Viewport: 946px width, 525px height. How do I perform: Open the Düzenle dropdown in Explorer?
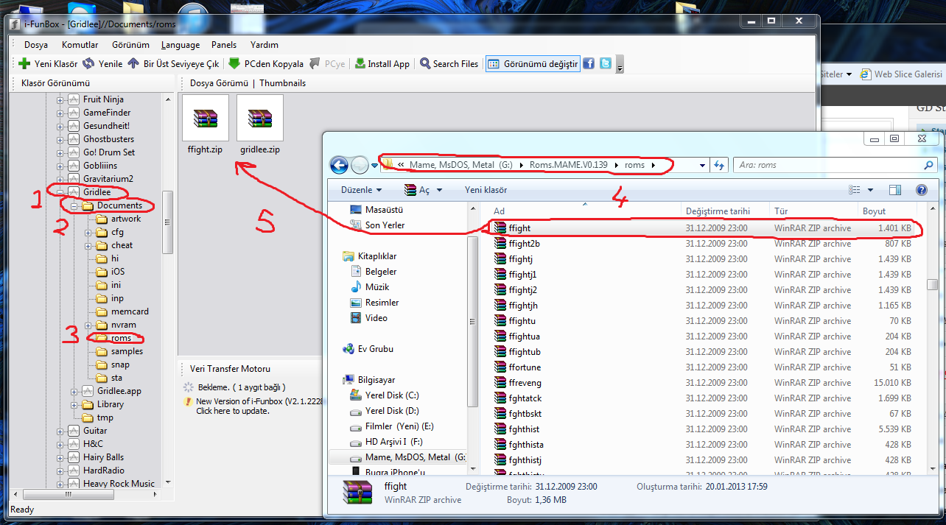tap(361, 190)
